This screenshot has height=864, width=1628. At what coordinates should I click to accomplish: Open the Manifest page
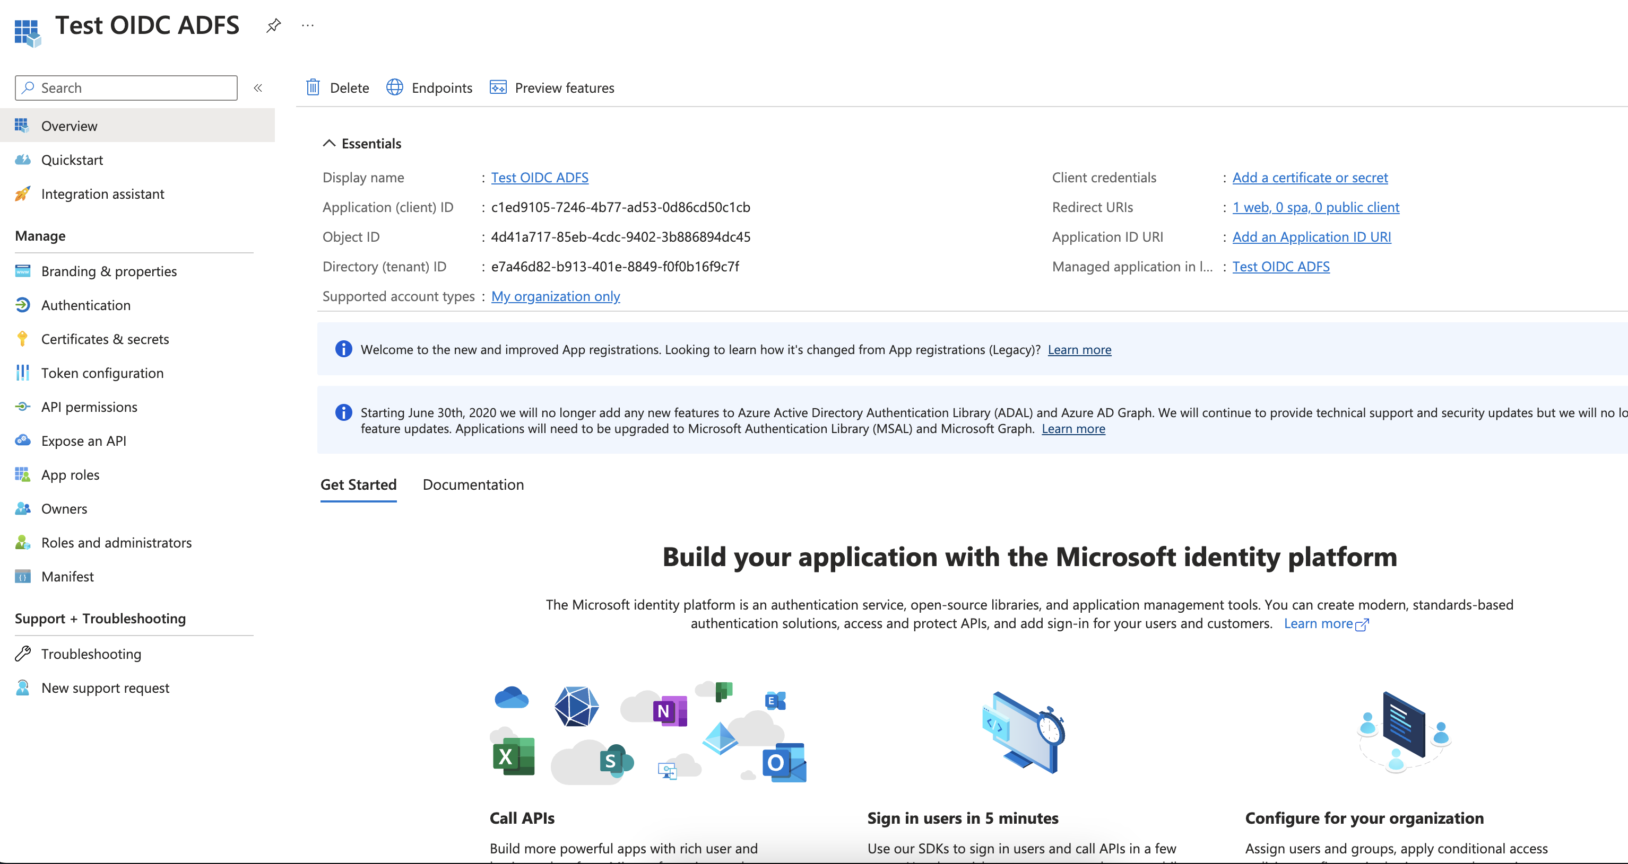click(67, 576)
